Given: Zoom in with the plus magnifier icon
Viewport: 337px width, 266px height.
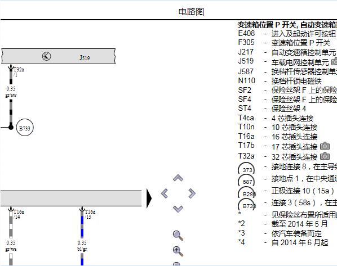Looking at the screenshot, I should coord(178,251).
